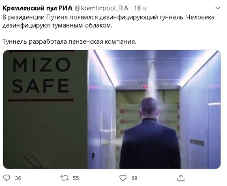Open the share upload icon

tap(181, 178)
